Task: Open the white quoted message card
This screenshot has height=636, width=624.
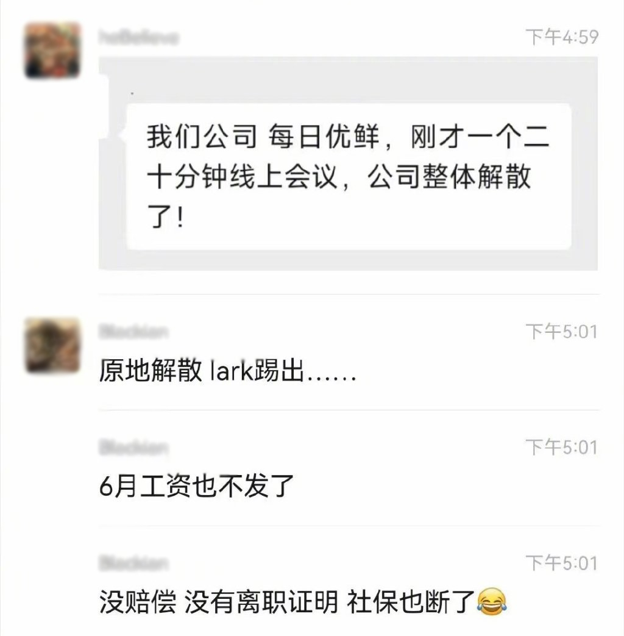Action: coord(349,176)
